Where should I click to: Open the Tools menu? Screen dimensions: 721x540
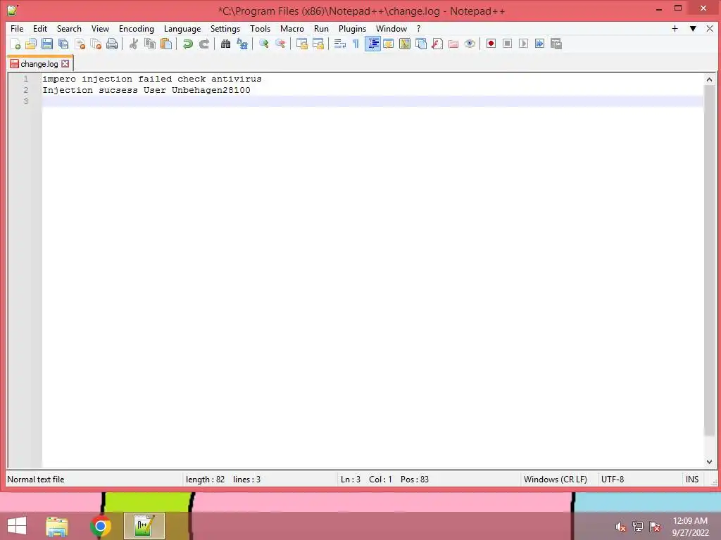point(261,28)
